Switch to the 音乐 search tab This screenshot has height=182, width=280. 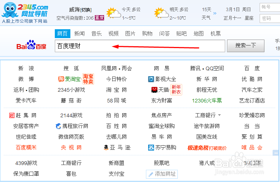coord(96,34)
